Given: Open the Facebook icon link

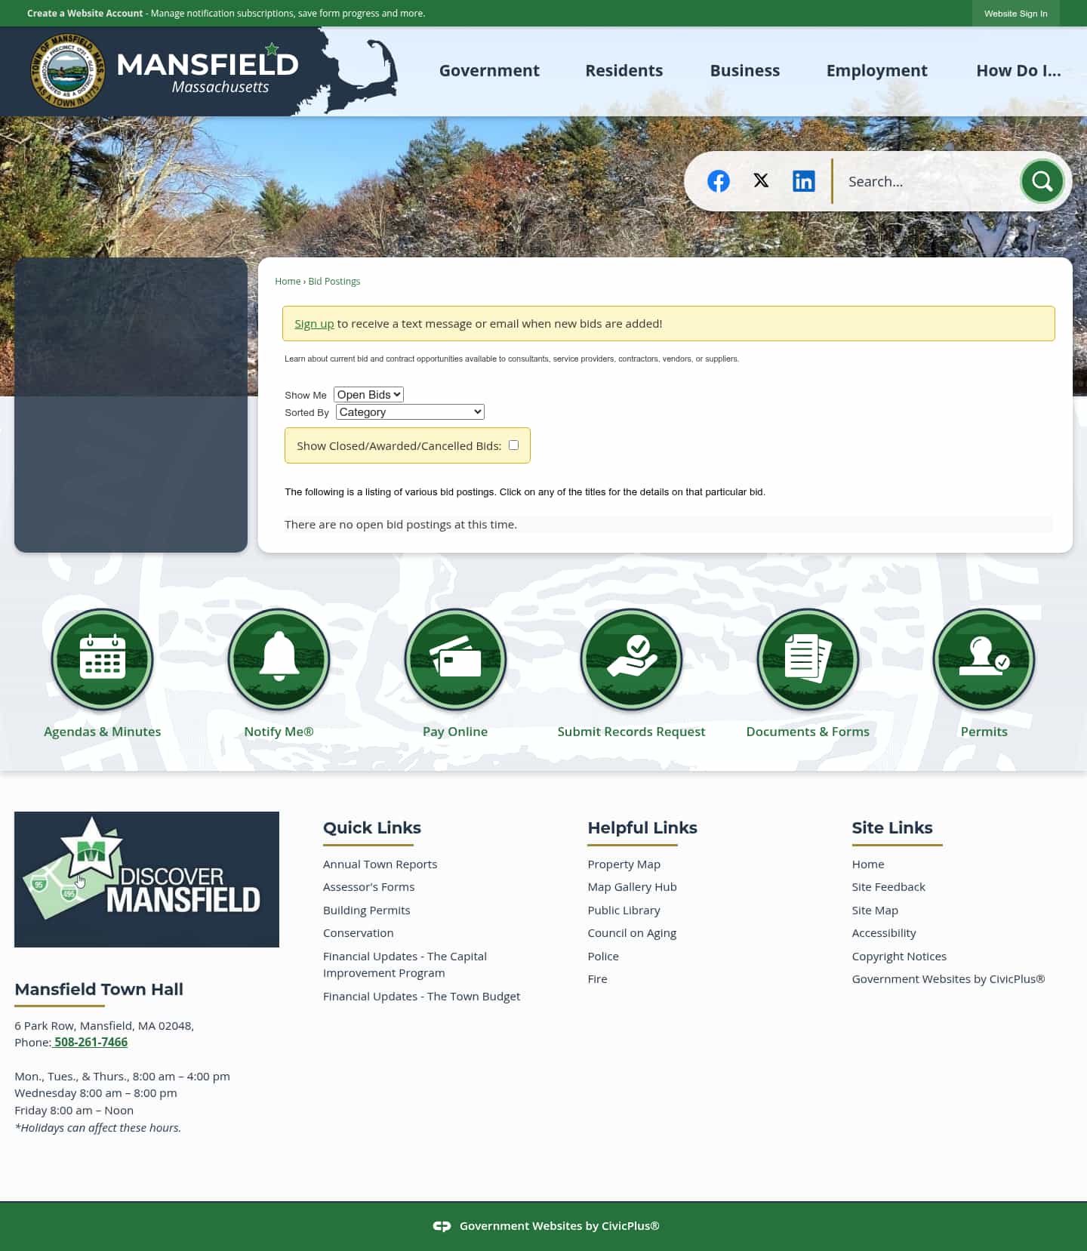Looking at the screenshot, I should tap(718, 181).
